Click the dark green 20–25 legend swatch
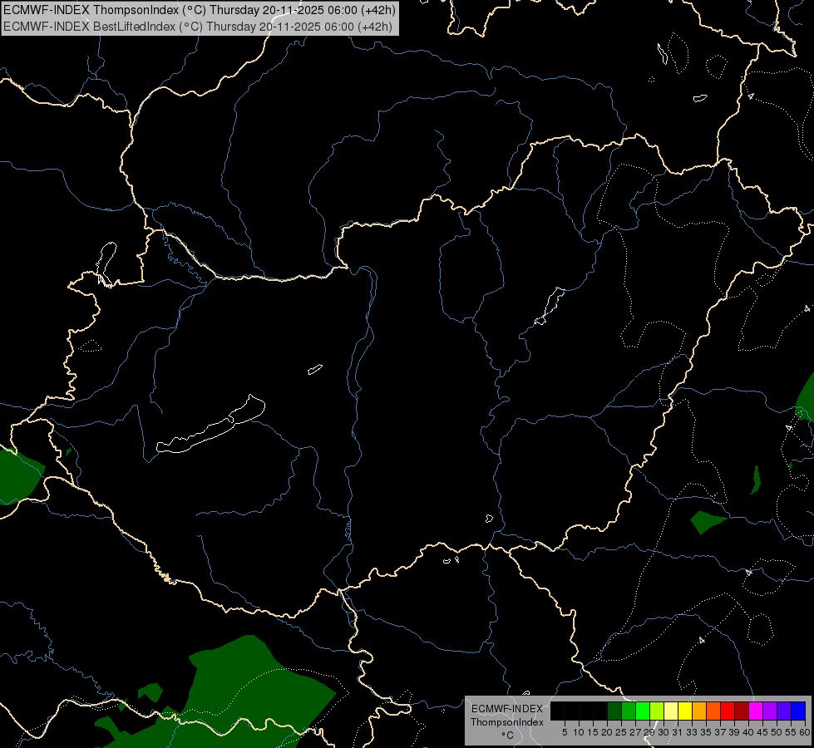The width and height of the screenshot is (814, 748). coord(614,711)
